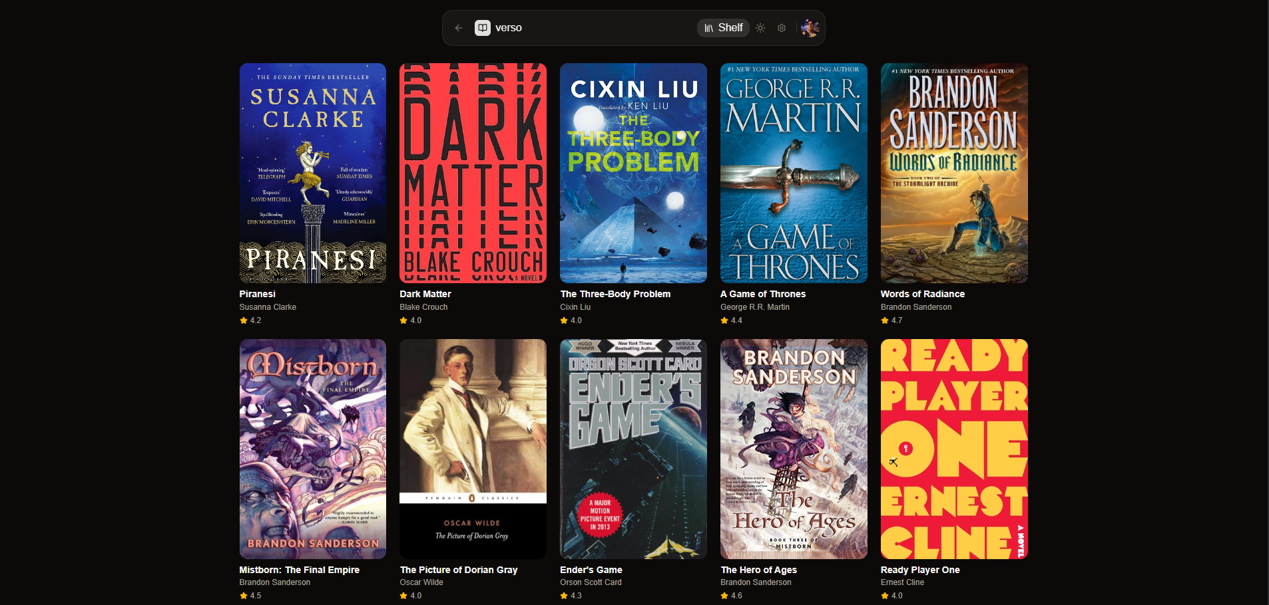Open the user profile avatar
The height and width of the screenshot is (605, 1269).
[x=810, y=28]
